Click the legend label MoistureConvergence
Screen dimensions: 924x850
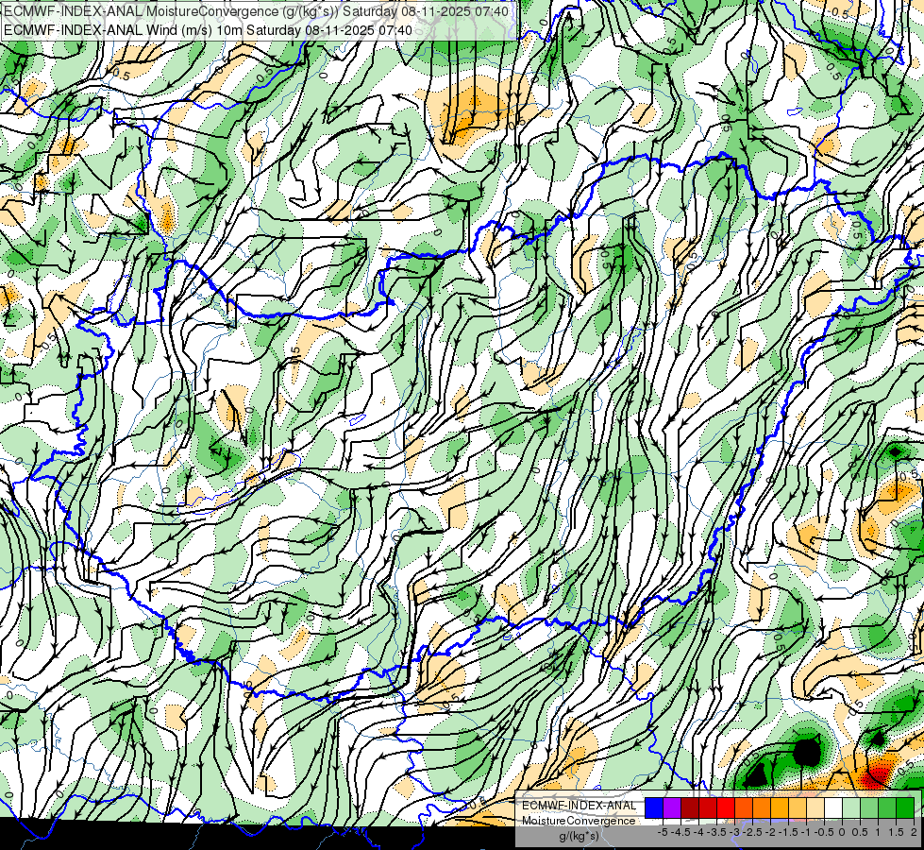click(579, 821)
